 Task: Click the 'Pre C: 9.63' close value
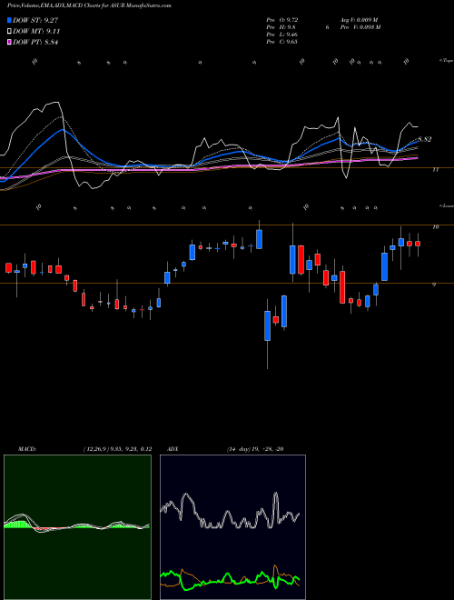click(282, 42)
